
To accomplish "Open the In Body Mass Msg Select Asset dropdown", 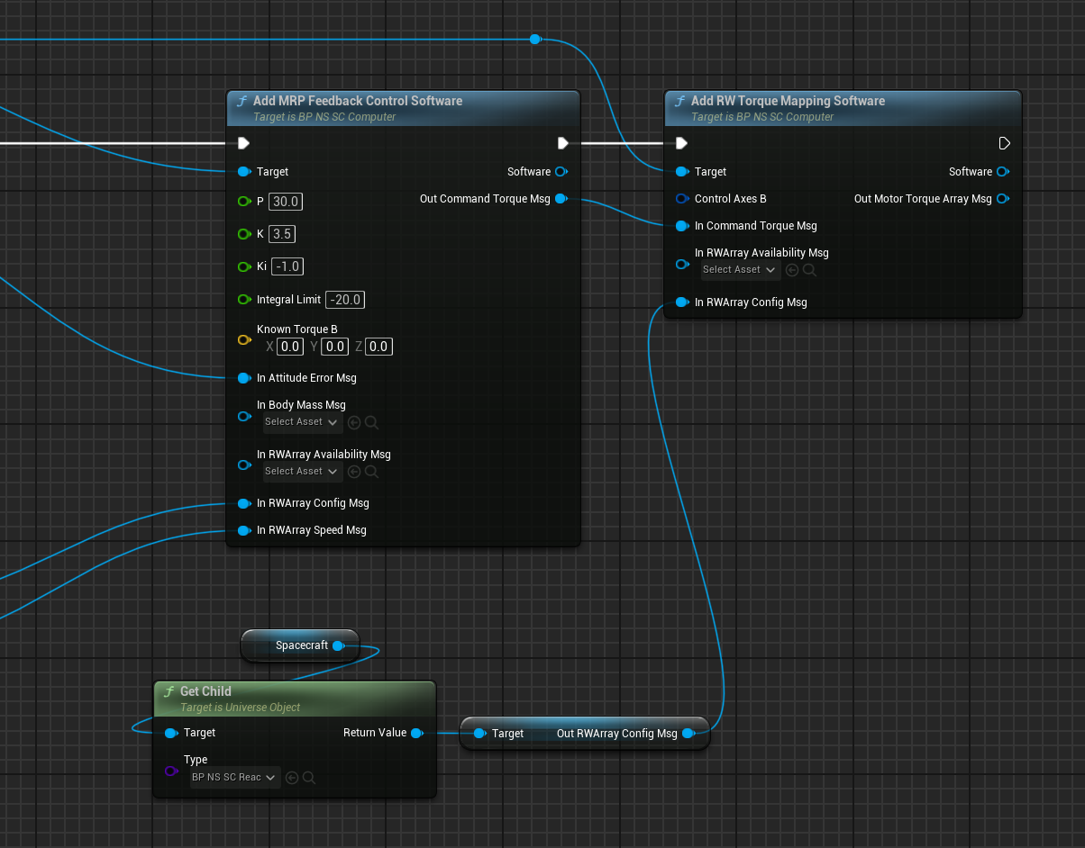I will click(301, 422).
